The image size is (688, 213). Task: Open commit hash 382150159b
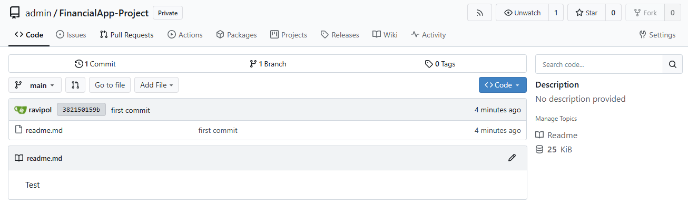[x=81, y=110]
